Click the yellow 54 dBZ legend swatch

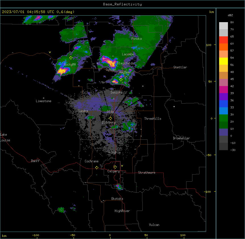click(x=223, y=61)
